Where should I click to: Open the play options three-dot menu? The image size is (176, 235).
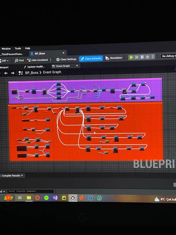153,57
